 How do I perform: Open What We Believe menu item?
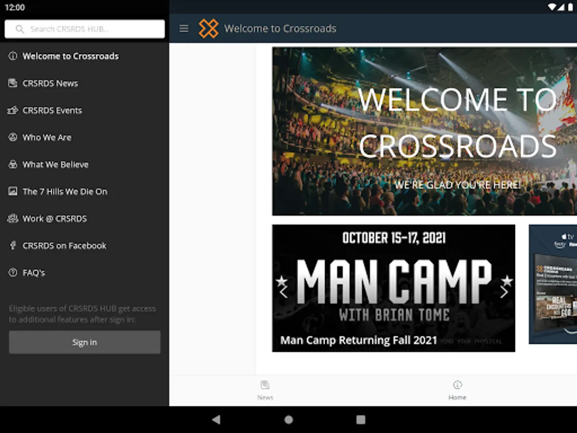85,165
